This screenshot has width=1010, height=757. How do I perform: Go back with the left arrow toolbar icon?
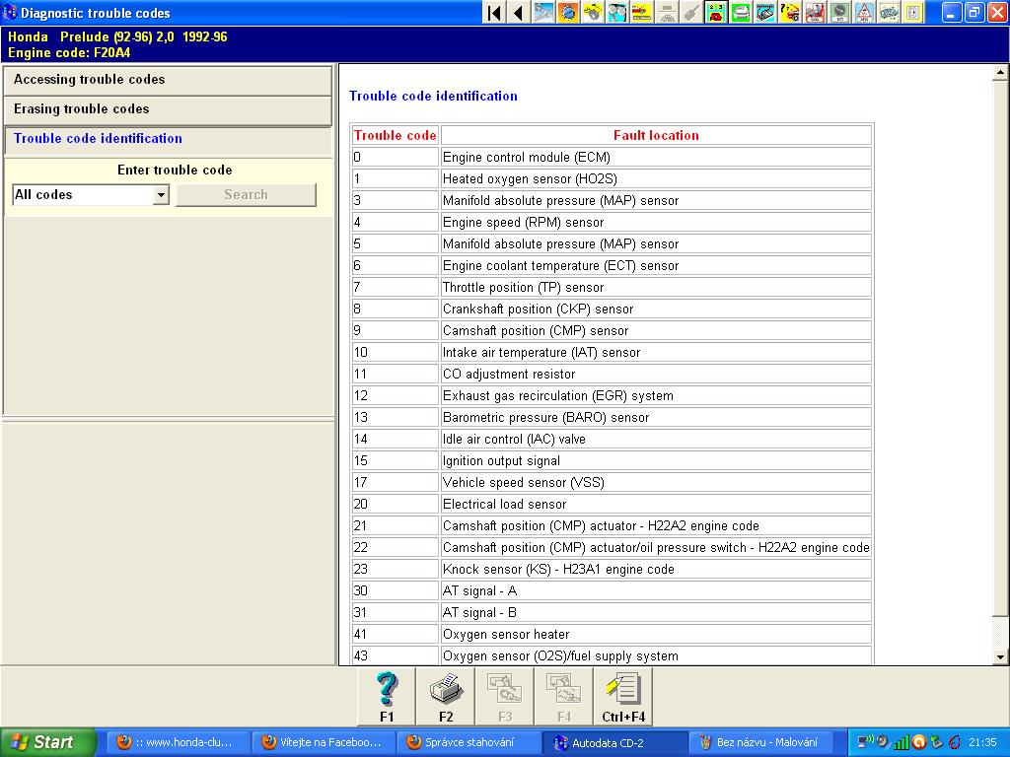click(x=518, y=13)
